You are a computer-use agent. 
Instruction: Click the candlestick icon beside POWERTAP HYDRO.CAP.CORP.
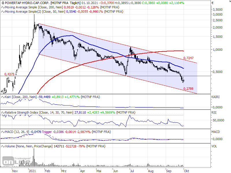tap(3, 3)
